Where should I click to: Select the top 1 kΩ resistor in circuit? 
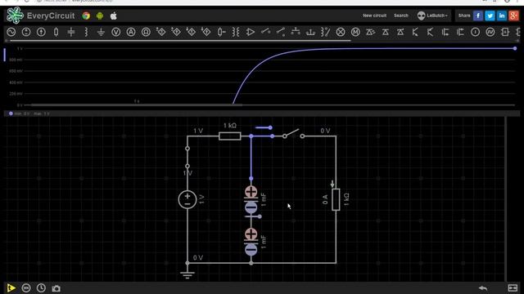229,136
